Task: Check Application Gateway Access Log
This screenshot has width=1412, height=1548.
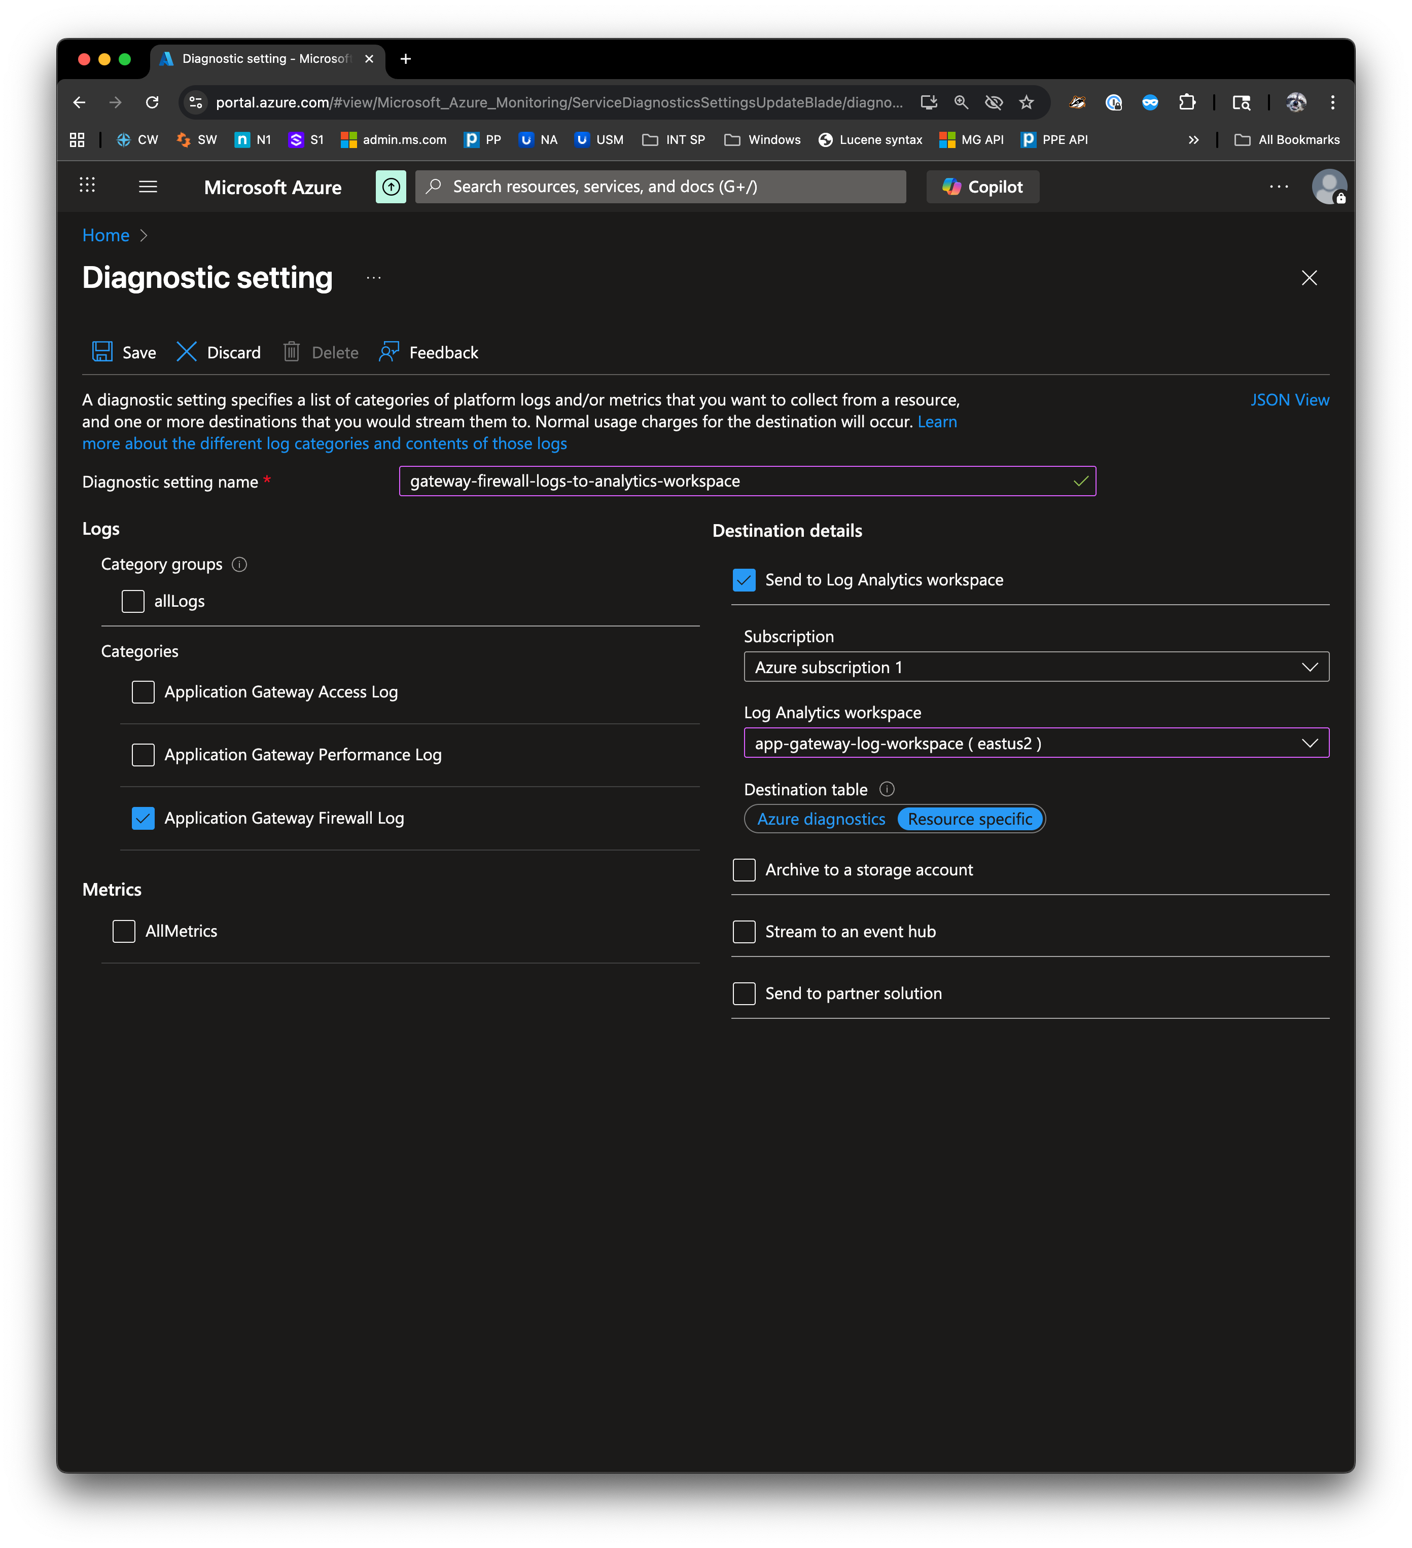Action: coord(143,692)
